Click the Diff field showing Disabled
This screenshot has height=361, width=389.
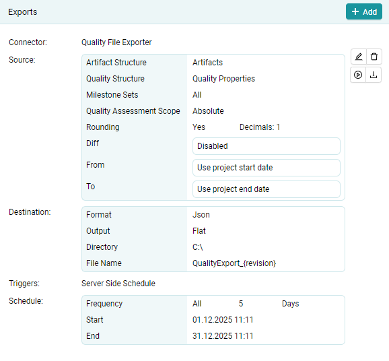[x=267, y=146]
